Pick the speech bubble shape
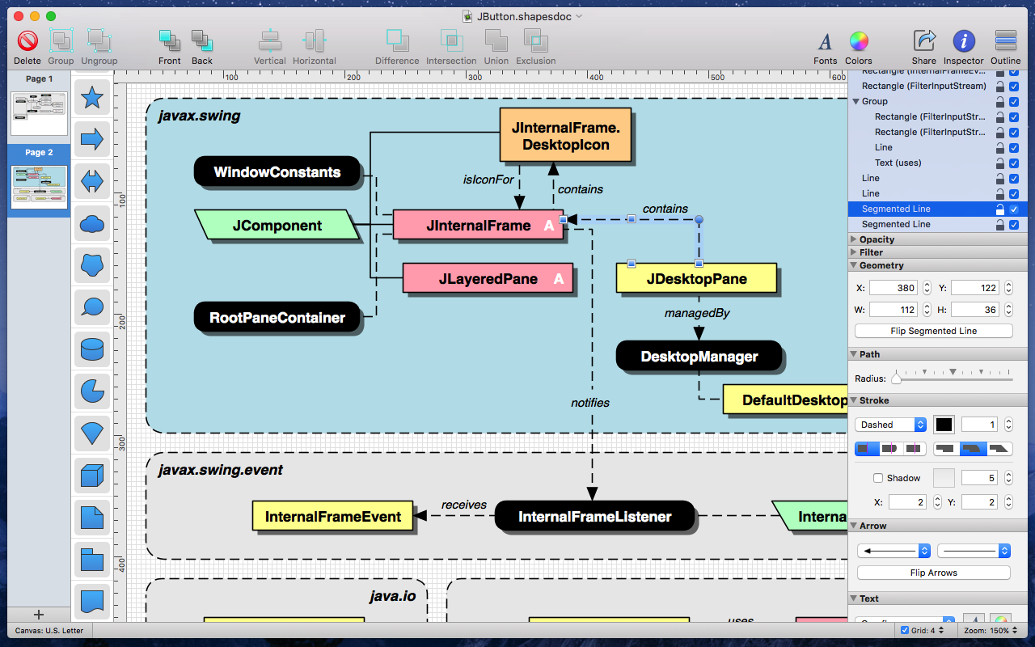 click(x=92, y=307)
